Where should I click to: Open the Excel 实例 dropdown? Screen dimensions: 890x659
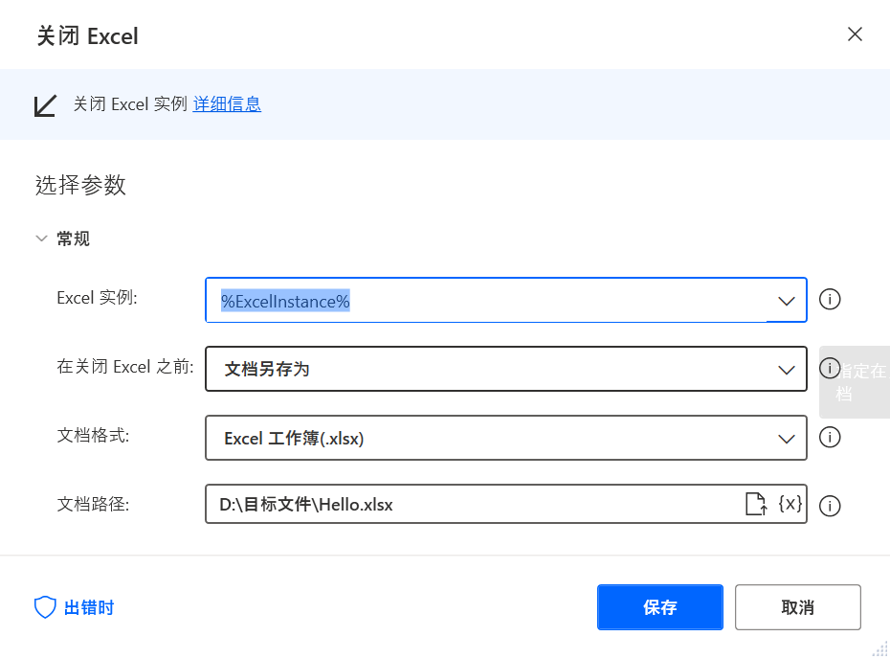pyautogui.click(x=787, y=300)
